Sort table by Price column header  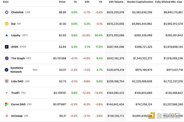[x=62, y=2]
